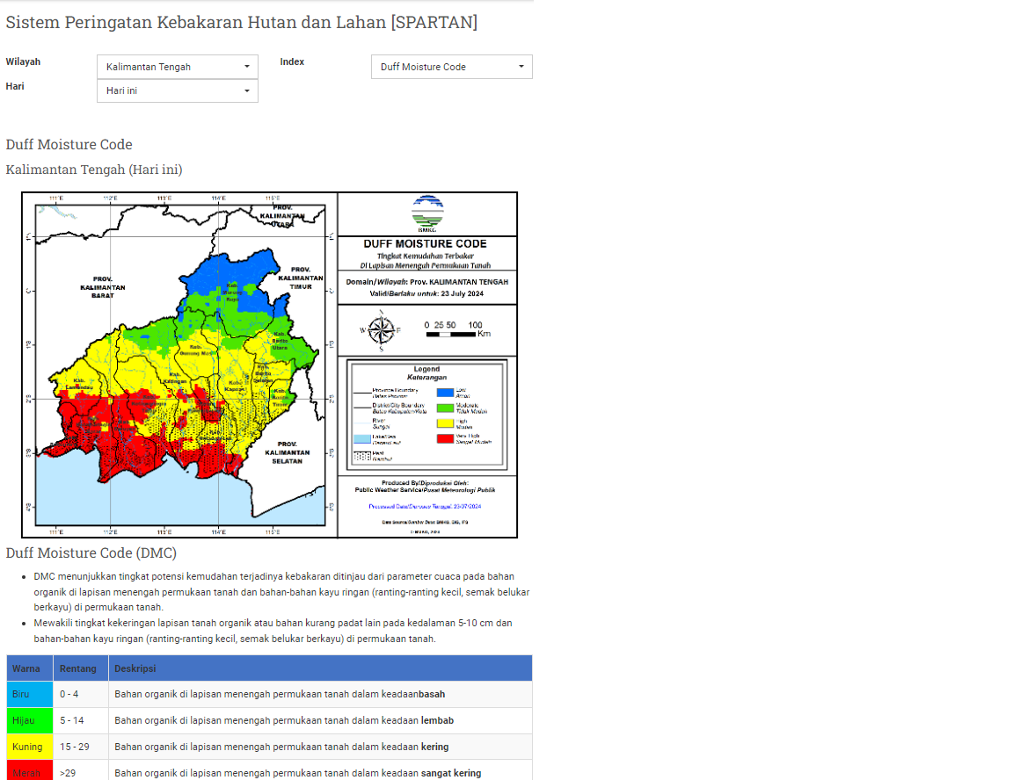Screen dimensions: 1013x780
Task: Click the red Very High legend swatch on map
Action: pyautogui.click(x=445, y=438)
